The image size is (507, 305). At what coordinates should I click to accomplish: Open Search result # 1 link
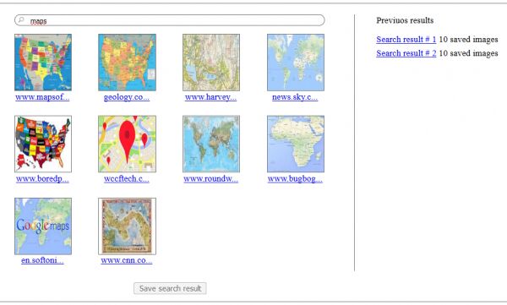(x=406, y=40)
